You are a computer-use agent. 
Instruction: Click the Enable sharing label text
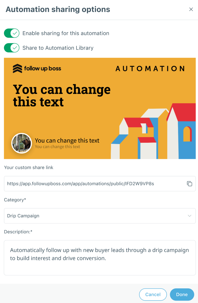(x=66, y=33)
